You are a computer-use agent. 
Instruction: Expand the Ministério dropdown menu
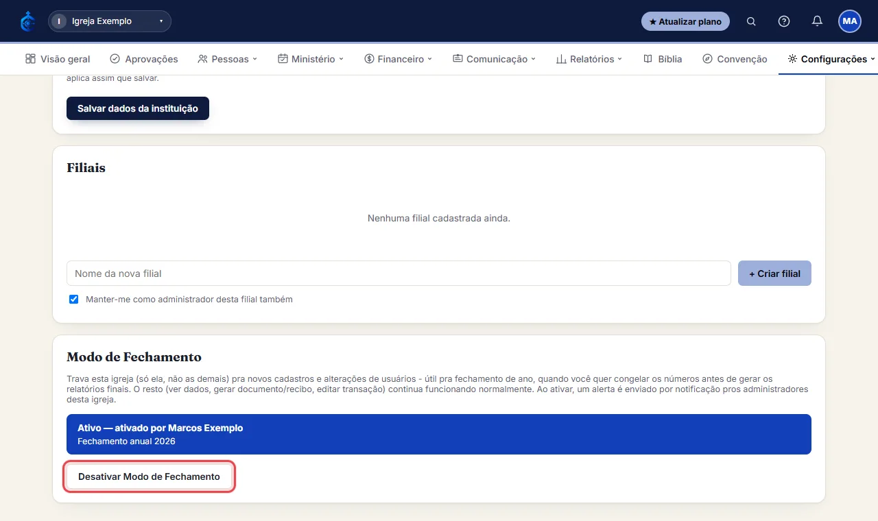pyautogui.click(x=311, y=59)
